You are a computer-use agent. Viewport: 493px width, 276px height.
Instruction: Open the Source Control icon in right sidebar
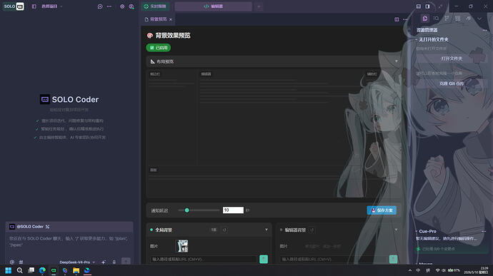pyautogui.click(x=447, y=19)
